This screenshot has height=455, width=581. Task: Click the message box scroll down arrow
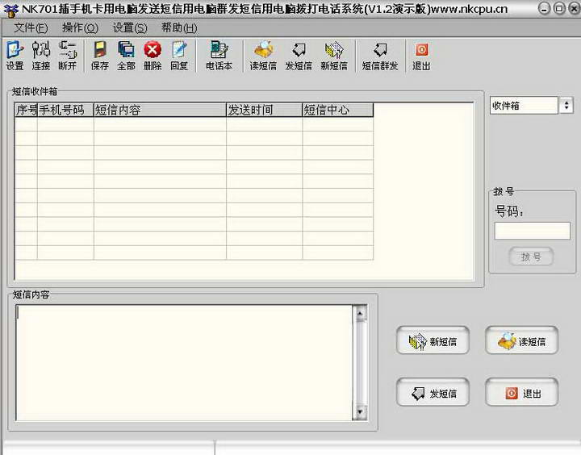pos(360,412)
